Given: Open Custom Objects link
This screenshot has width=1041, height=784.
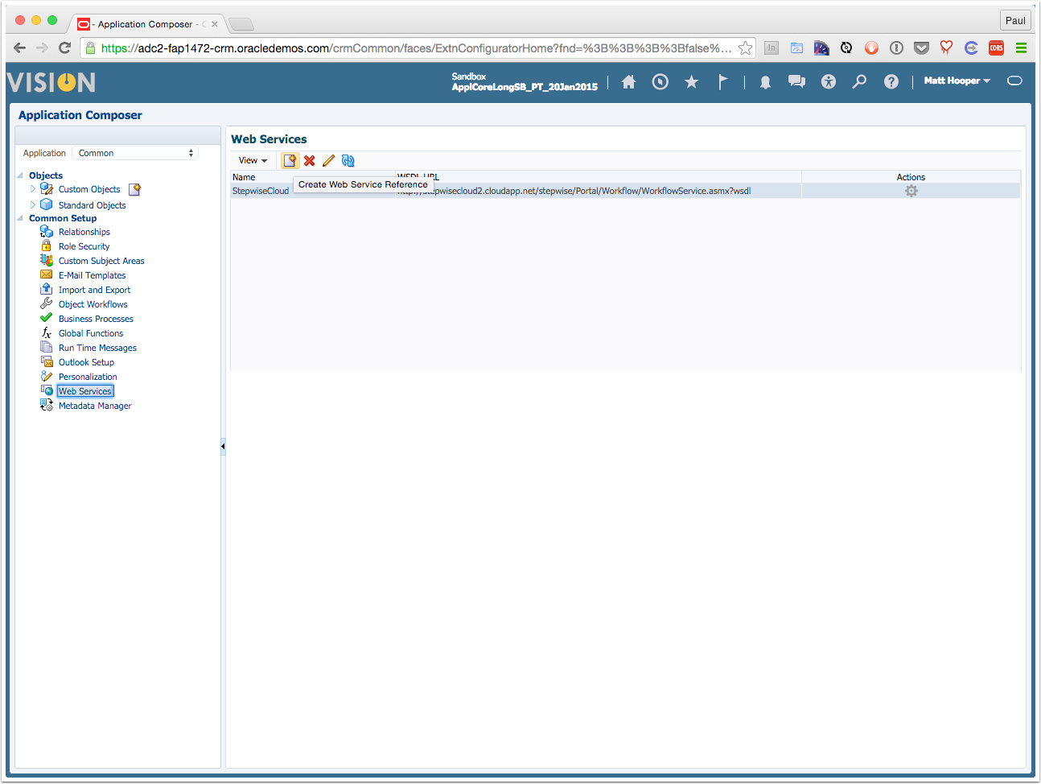Looking at the screenshot, I should pyautogui.click(x=89, y=189).
